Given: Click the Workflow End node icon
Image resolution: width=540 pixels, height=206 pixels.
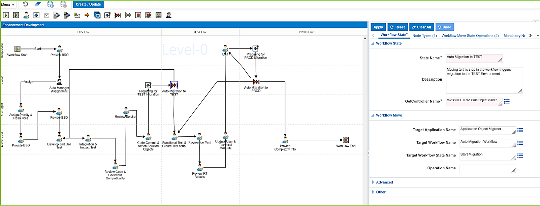Looking at the screenshot, I should point(346,140).
